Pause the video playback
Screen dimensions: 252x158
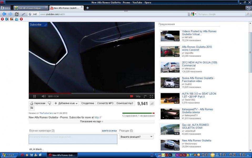click(34, 97)
